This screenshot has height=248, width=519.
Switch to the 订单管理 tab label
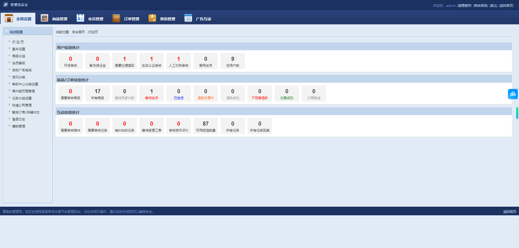pos(132,19)
